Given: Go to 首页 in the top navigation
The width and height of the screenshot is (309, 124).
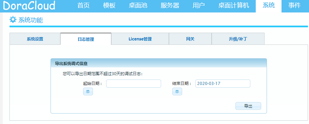Looking at the screenshot, I should click(x=83, y=5).
